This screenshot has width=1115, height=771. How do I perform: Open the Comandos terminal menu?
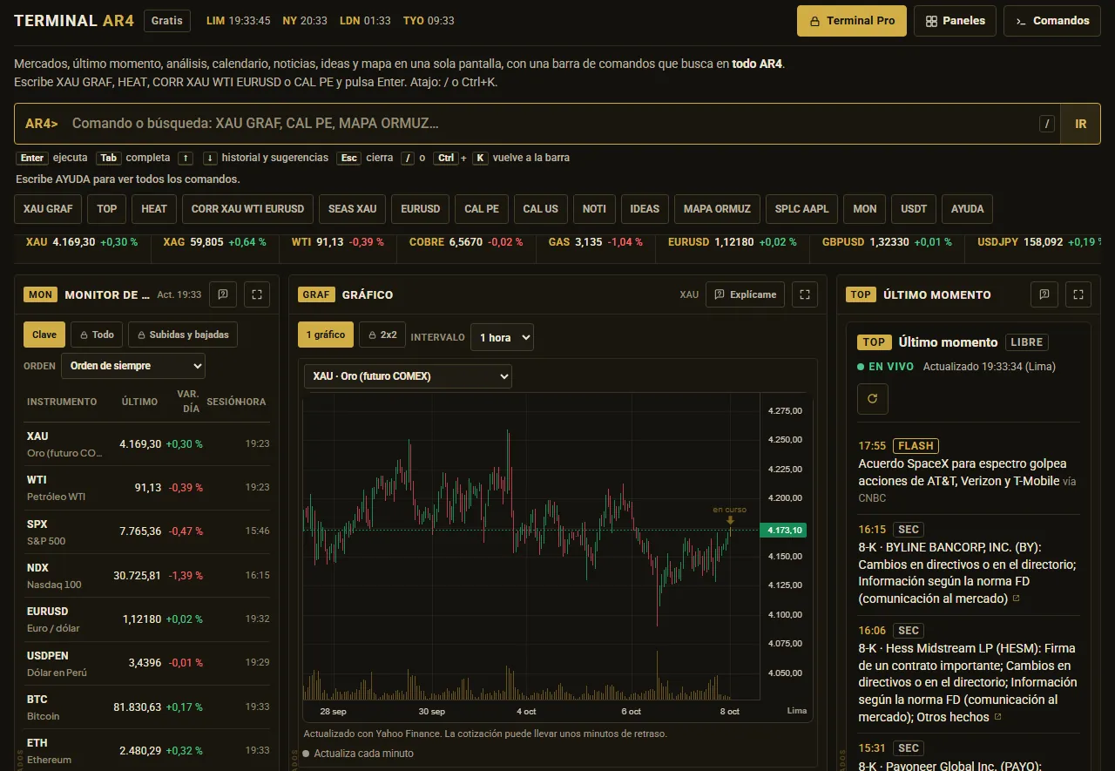[x=1052, y=21]
